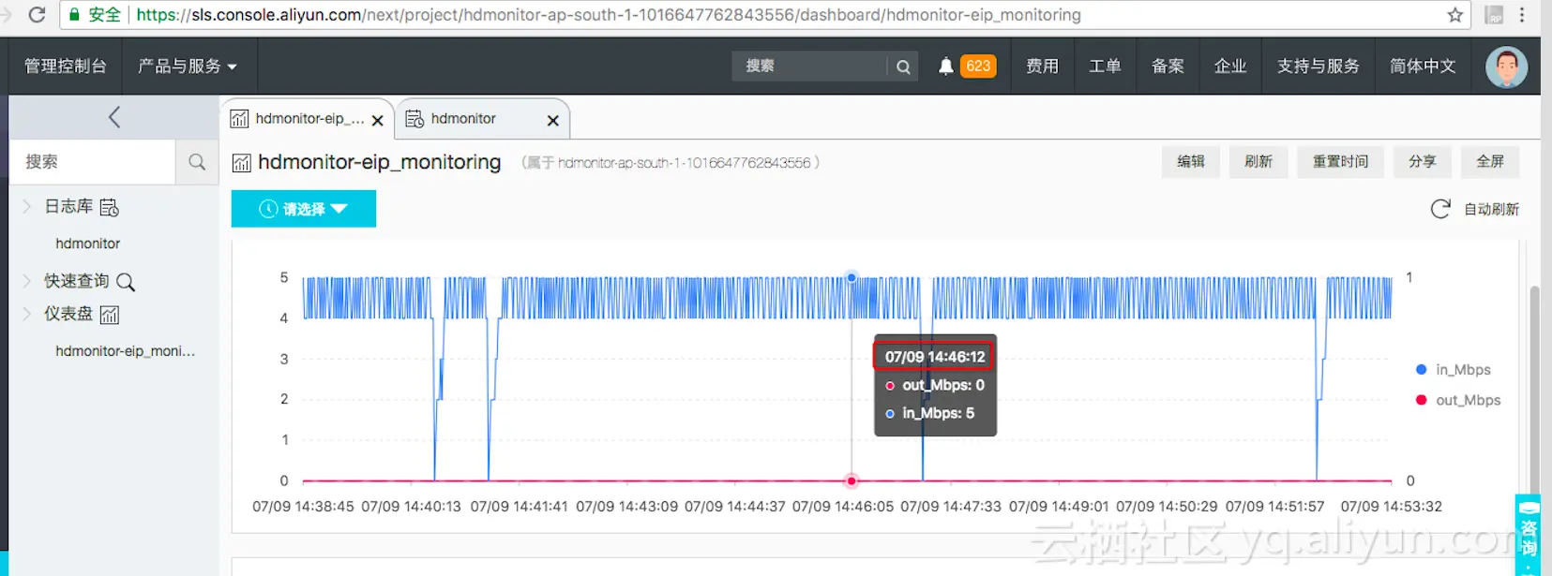Focus the sidebar 搜索 input
Image resolution: width=1552 pixels, height=576 pixels.
93,162
